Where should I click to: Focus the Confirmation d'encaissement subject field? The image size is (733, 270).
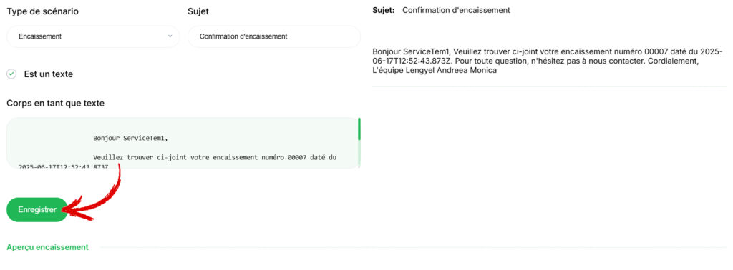pyautogui.click(x=274, y=36)
